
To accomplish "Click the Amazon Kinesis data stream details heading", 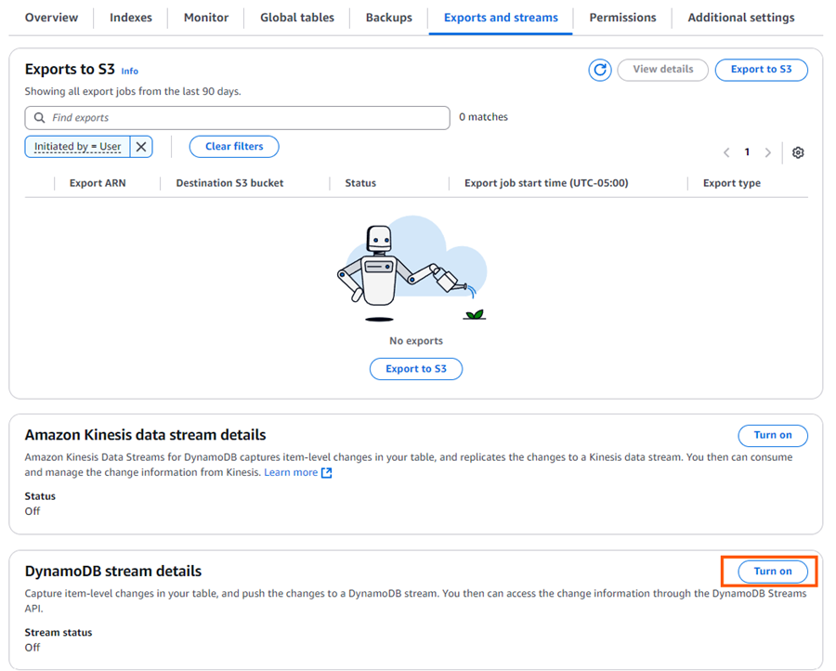I will (145, 435).
